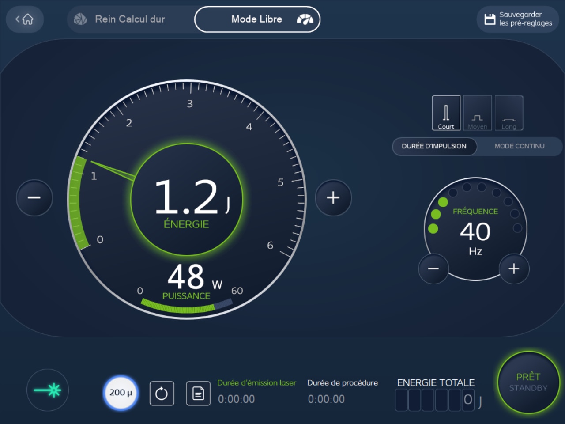Open the 200 µ fiber size selector

coord(121,393)
